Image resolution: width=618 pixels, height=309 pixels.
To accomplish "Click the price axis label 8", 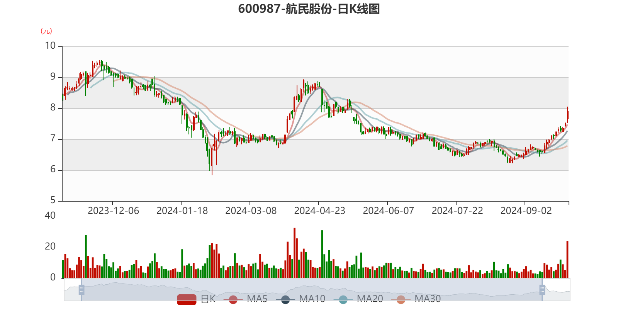I will [x=53, y=108].
